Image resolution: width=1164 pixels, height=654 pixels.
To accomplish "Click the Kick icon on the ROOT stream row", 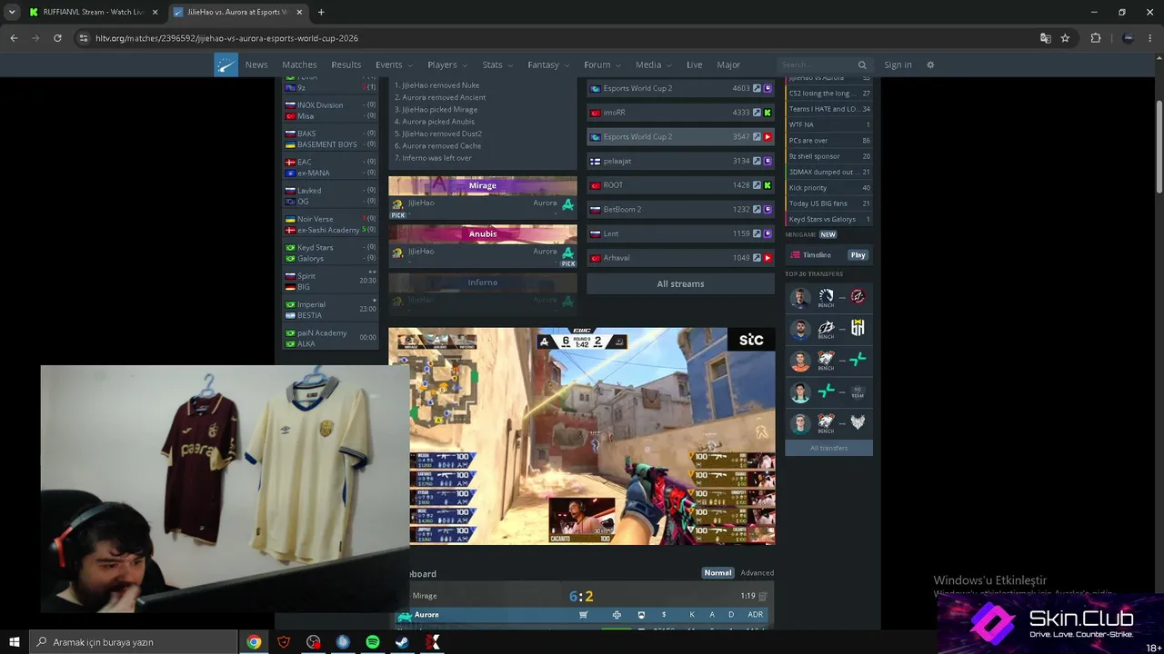I will click(768, 185).
